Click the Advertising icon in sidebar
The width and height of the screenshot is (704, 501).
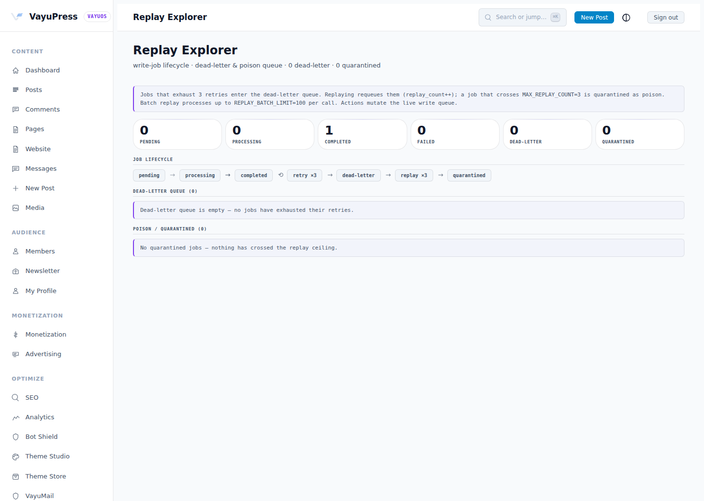[x=16, y=354]
